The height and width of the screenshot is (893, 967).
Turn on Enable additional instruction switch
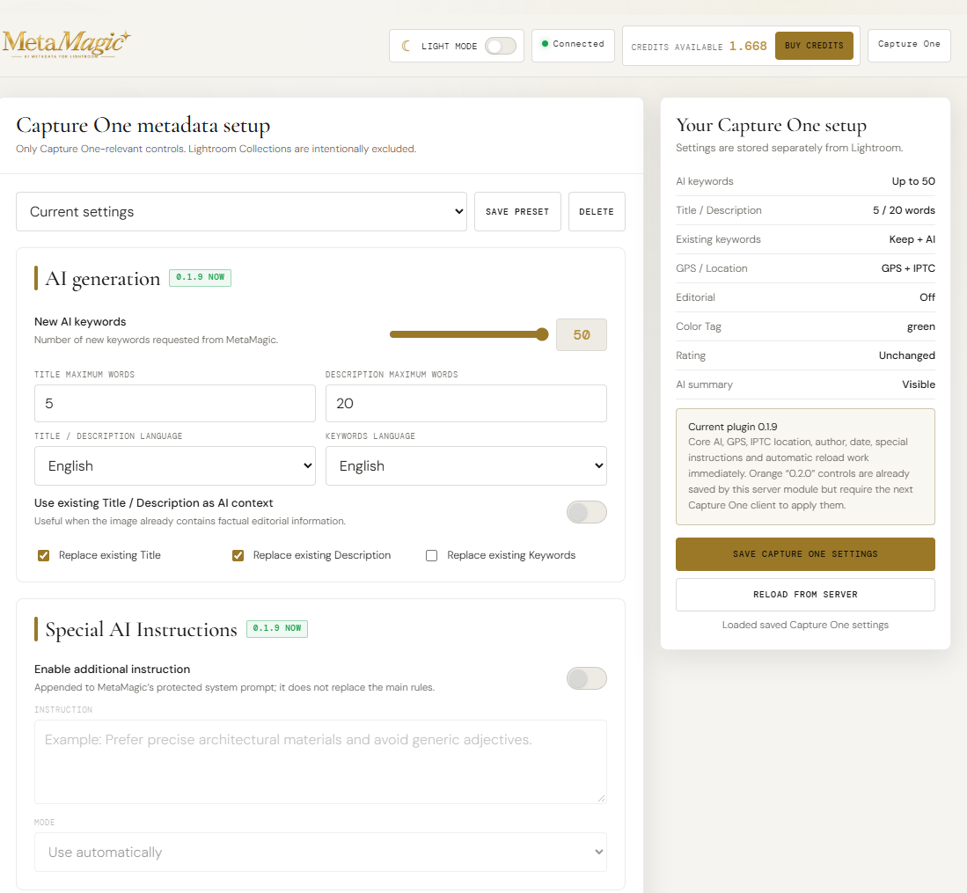[587, 678]
